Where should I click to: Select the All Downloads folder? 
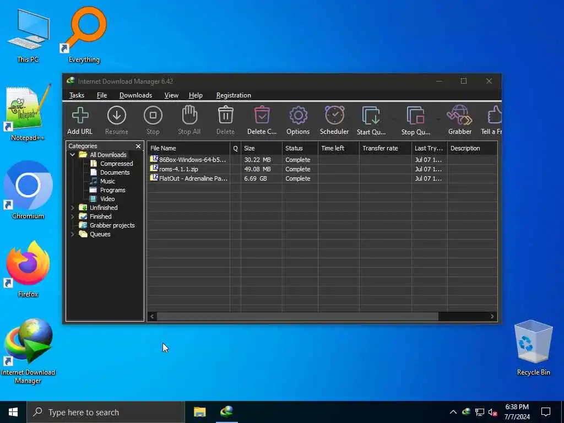tap(108, 155)
